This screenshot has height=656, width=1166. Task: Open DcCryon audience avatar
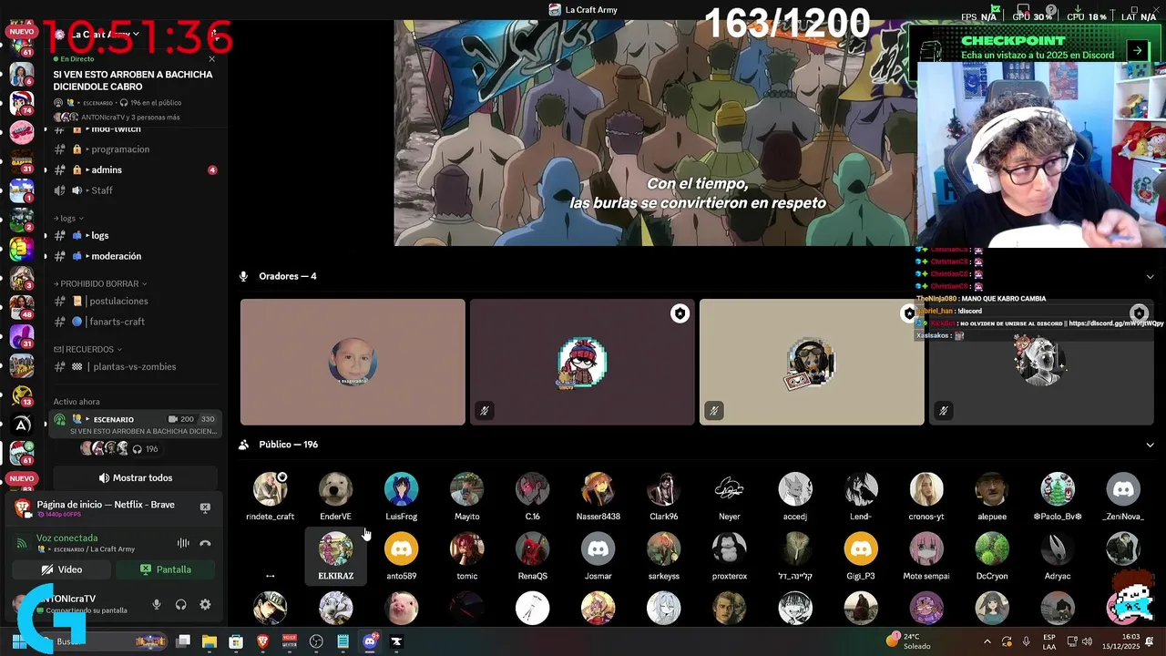coord(991,549)
